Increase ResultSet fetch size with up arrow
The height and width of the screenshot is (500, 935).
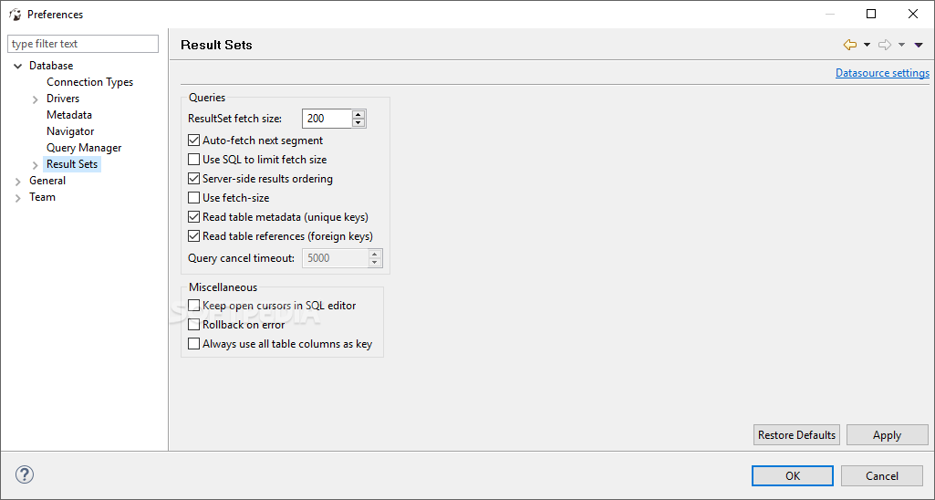pyautogui.click(x=358, y=114)
